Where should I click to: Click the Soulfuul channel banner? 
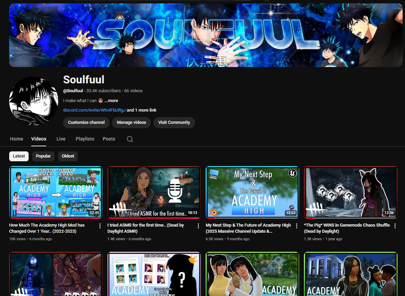pos(206,35)
